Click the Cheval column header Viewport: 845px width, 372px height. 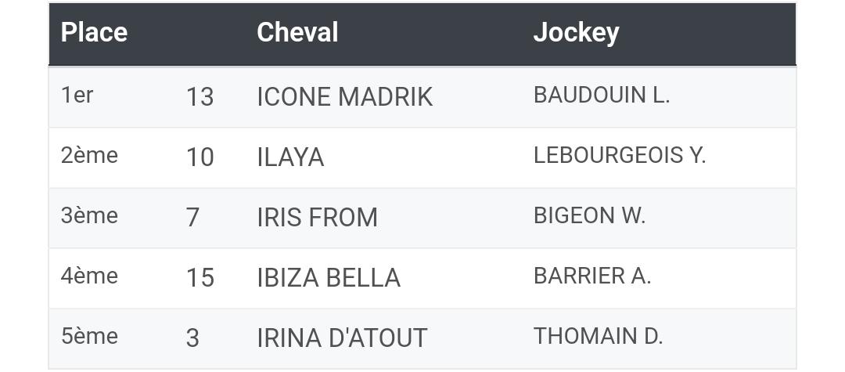[297, 32]
